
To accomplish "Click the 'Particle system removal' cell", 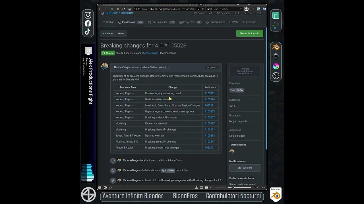I will point(173,99).
